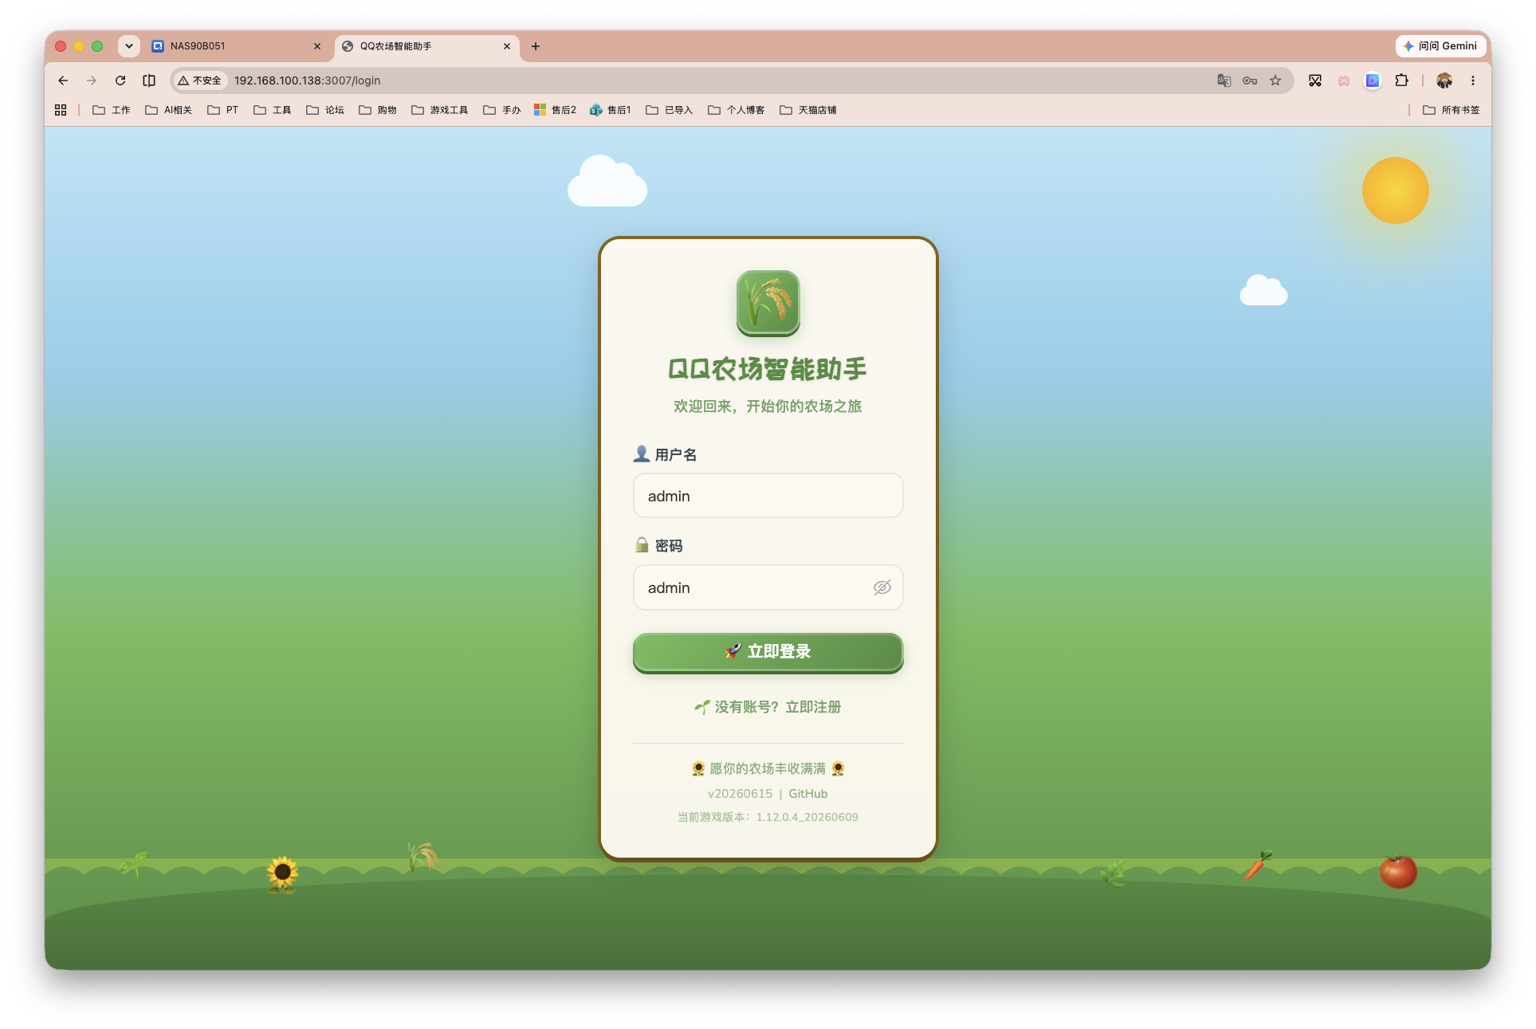Click the QQ农场智能助手 heading
1536x1029 pixels.
point(768,369)
